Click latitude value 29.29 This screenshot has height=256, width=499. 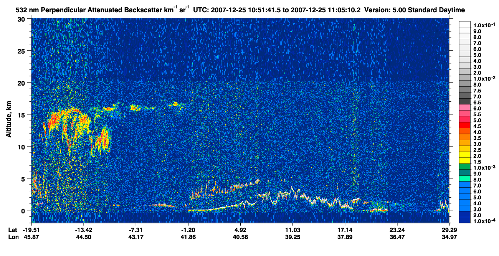pyautogui.click(x=449, y=230)
